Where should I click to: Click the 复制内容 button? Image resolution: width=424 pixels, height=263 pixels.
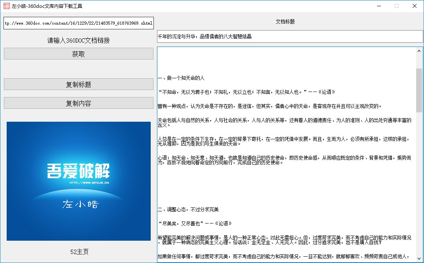(79, 103)
